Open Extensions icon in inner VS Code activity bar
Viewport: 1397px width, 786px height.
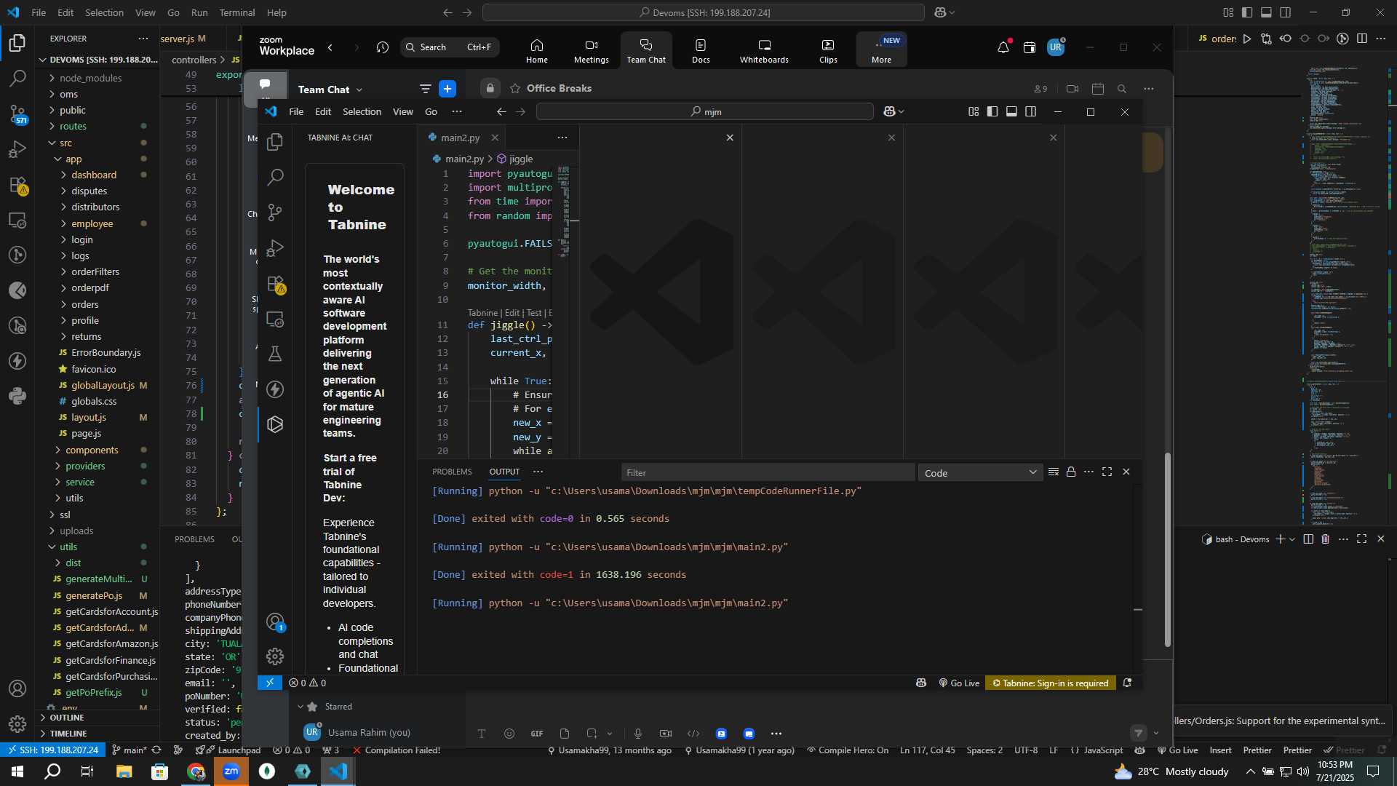click(x=275, y=283)
